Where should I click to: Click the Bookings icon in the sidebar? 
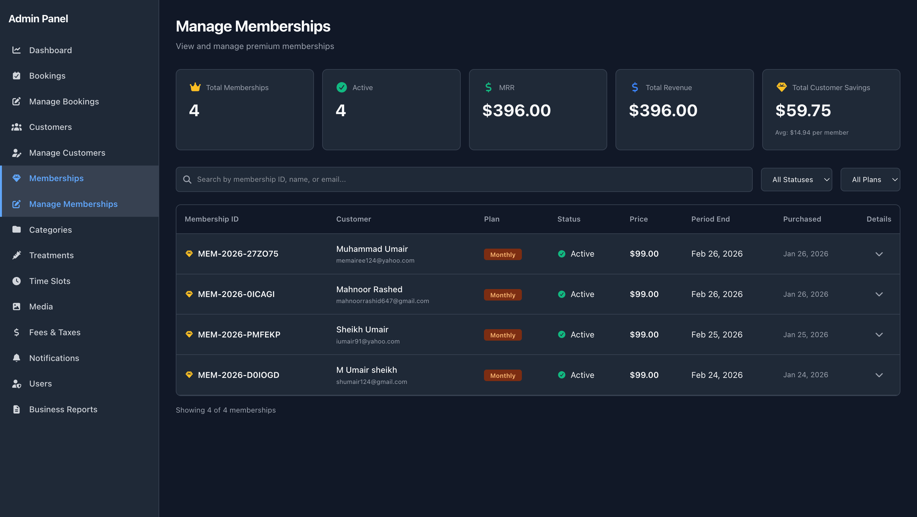(17, 75)
